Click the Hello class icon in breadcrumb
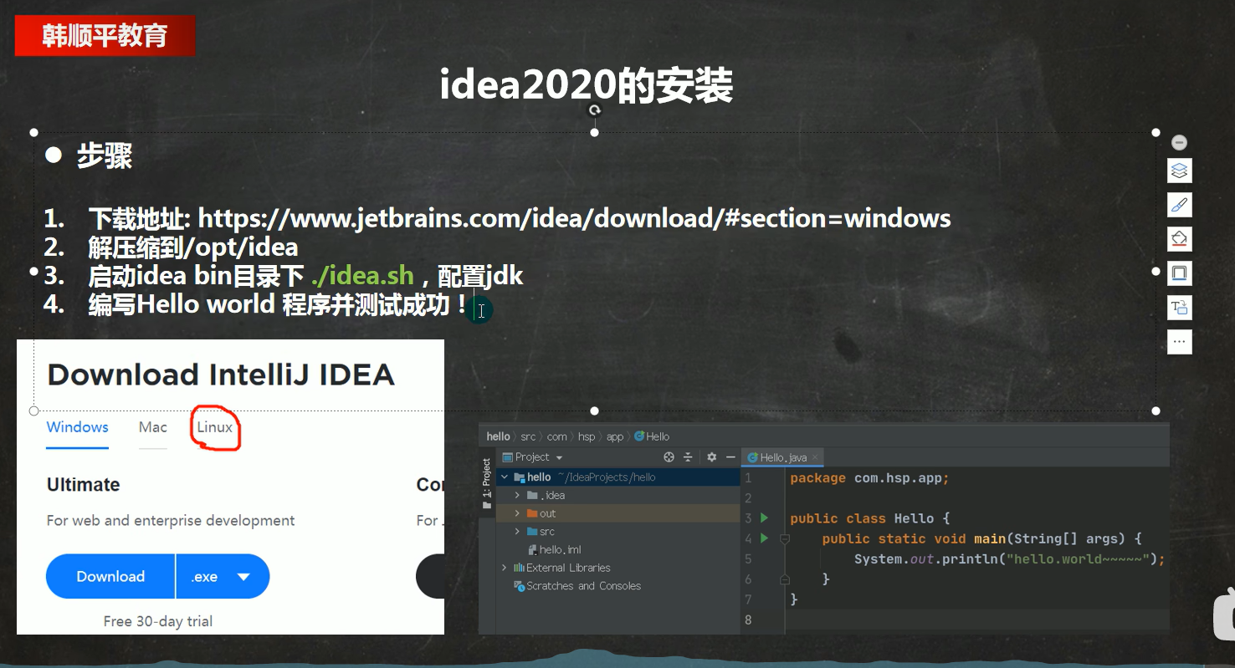1235x668 pixels. coord(639,436)
